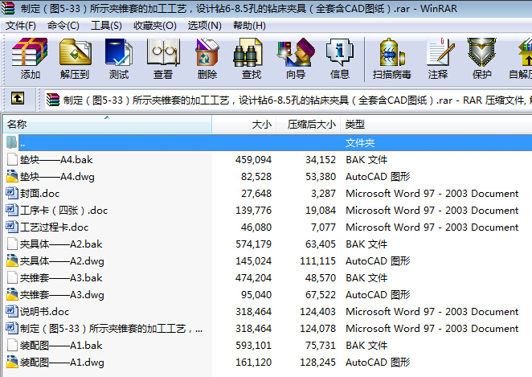The width and height of the screenshot is (532, 377).
Task: Click the View (查看) book icon
Action: tap(163, 52)
